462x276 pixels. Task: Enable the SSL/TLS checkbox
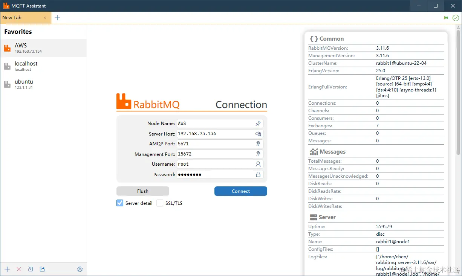point(160,203)
